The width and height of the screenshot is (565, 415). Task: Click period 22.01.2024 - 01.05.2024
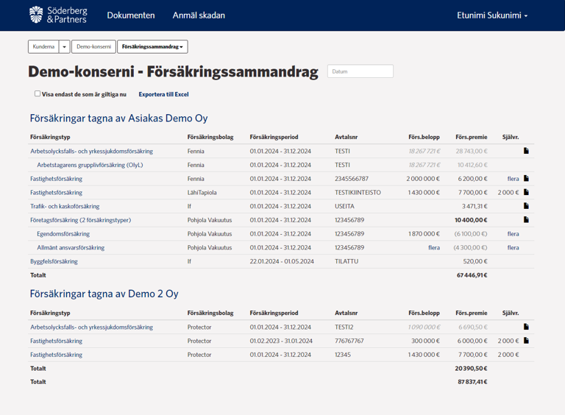[x=282, y=261]
